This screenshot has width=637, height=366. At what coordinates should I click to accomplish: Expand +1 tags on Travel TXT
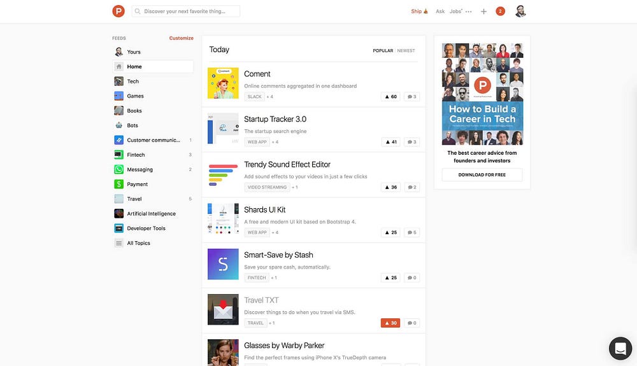coord(272,323)
